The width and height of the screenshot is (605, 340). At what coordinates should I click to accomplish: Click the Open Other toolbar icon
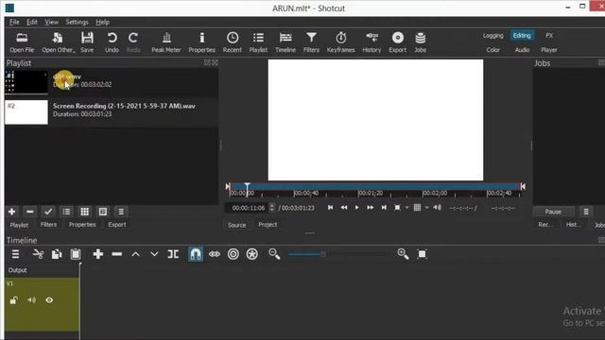pos(58,42)
